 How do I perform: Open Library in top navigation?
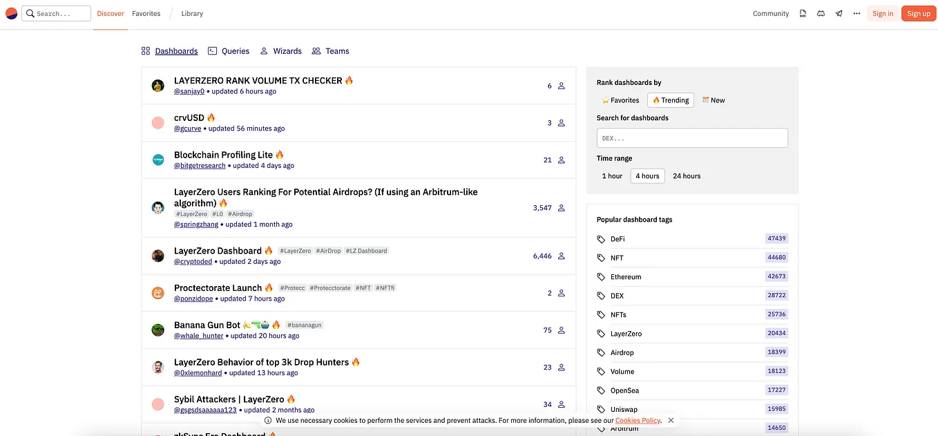[x=192, y=14]
